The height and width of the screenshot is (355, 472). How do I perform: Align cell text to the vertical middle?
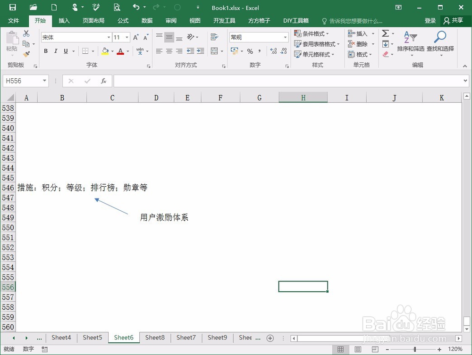coord(169,37)
